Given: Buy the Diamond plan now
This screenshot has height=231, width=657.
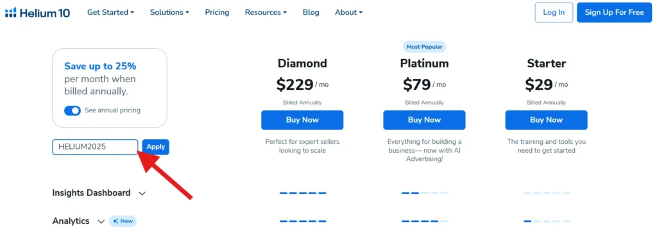Looking at the screenshot, I should tap(302, 120).
